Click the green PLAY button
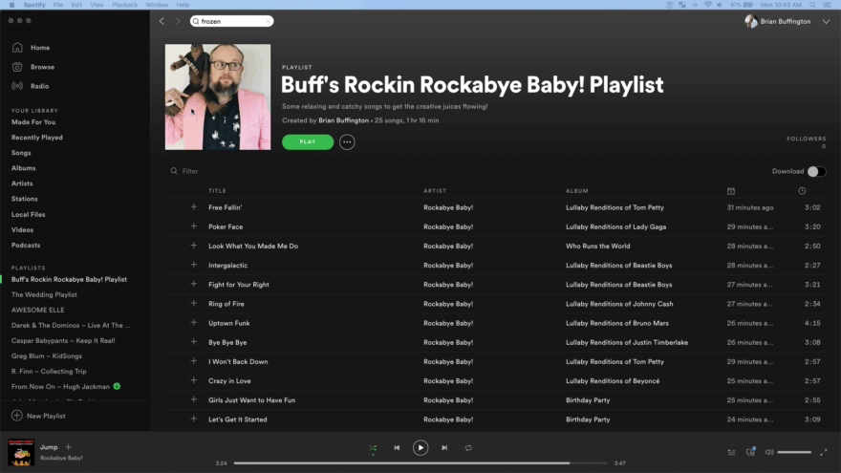841x473 pixels. 308,142
